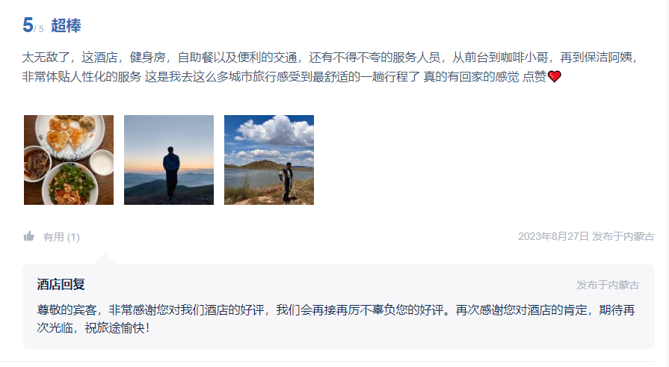669x367 pixels.
Task: Click the 酒店回复 heading
Action: [x=61, y=284]
